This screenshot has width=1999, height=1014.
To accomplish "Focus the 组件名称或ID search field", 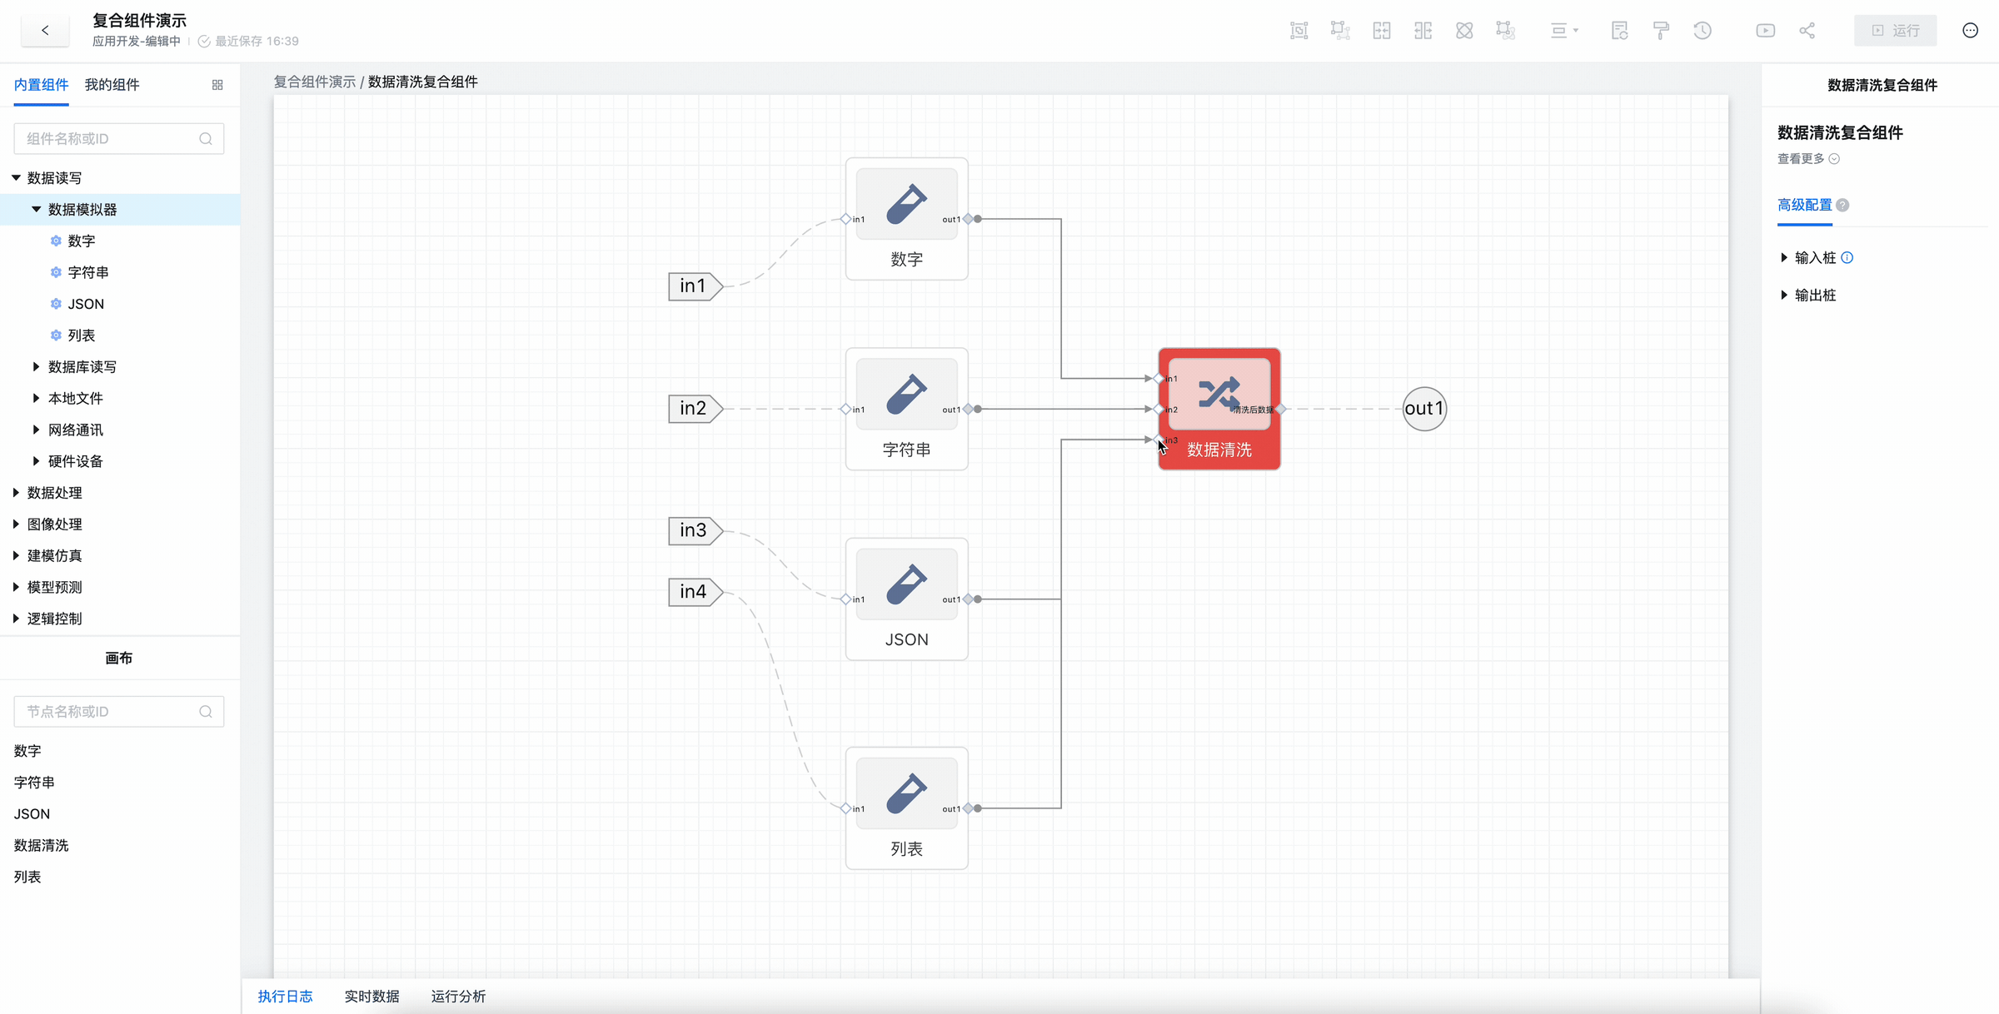I will pos(108,139).
